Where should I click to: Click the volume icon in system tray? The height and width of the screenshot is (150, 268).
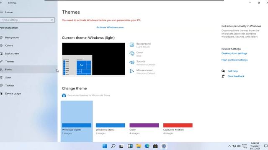click(x=239, y=146)
